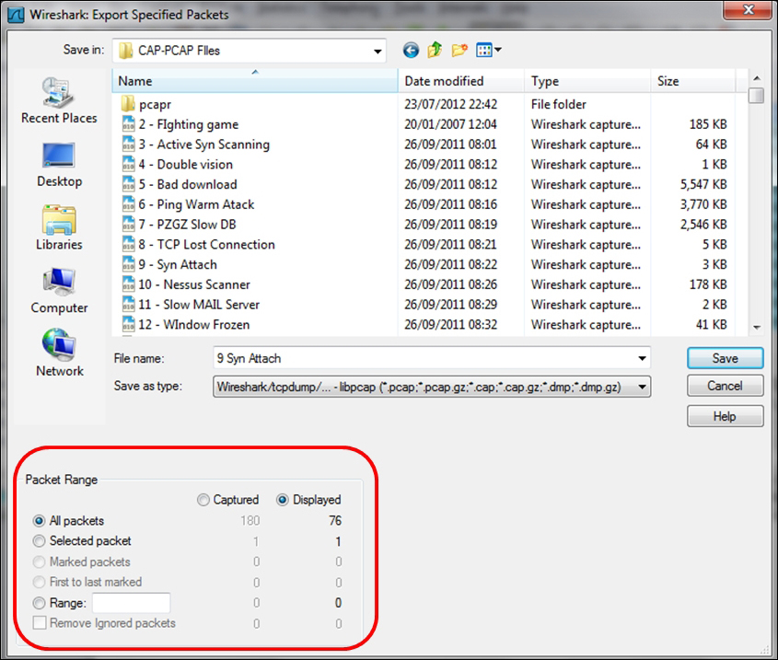Click the 'File folder' type cell
The height and width of the screenshot is (660, 778).
pyautogui.click(x=558, y=104)
